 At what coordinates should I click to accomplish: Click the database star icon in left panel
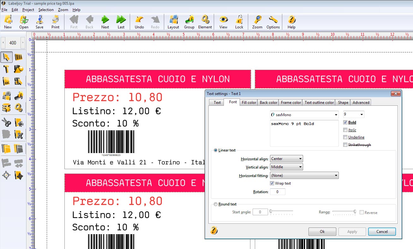pyautogui.click(x=7, y=108)
